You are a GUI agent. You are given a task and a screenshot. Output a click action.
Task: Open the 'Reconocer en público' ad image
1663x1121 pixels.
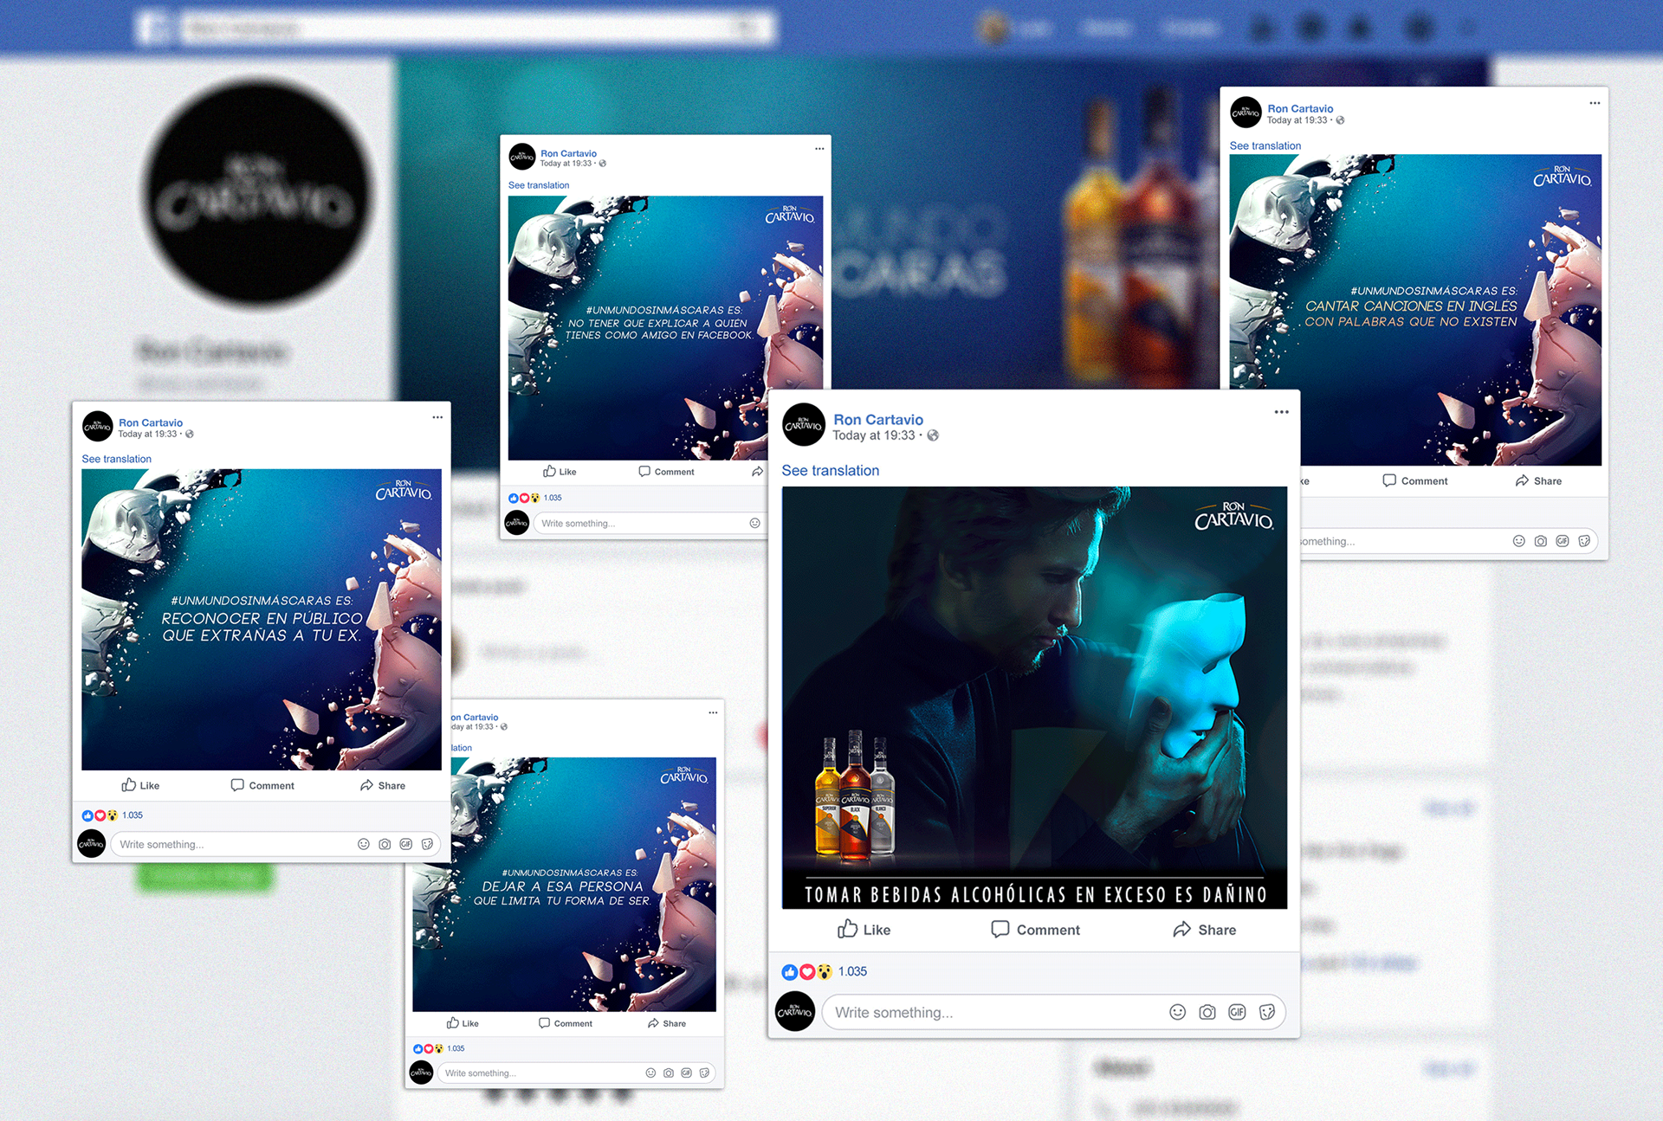point(262,620)
